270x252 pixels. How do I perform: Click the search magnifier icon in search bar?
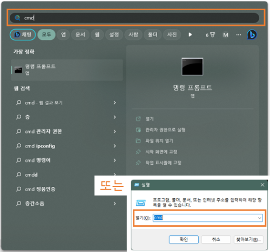point(17,18)
